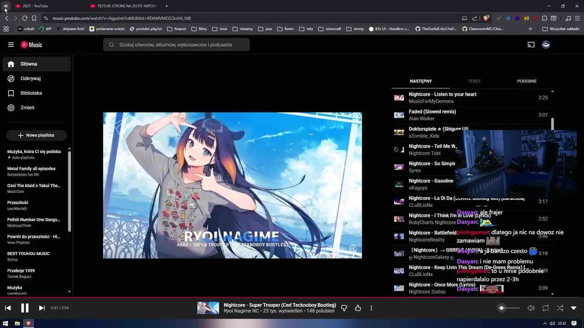Viewport: 584px width, 328px height.
Task: Open browser main menu icon
Action: [x=578, y=18]
